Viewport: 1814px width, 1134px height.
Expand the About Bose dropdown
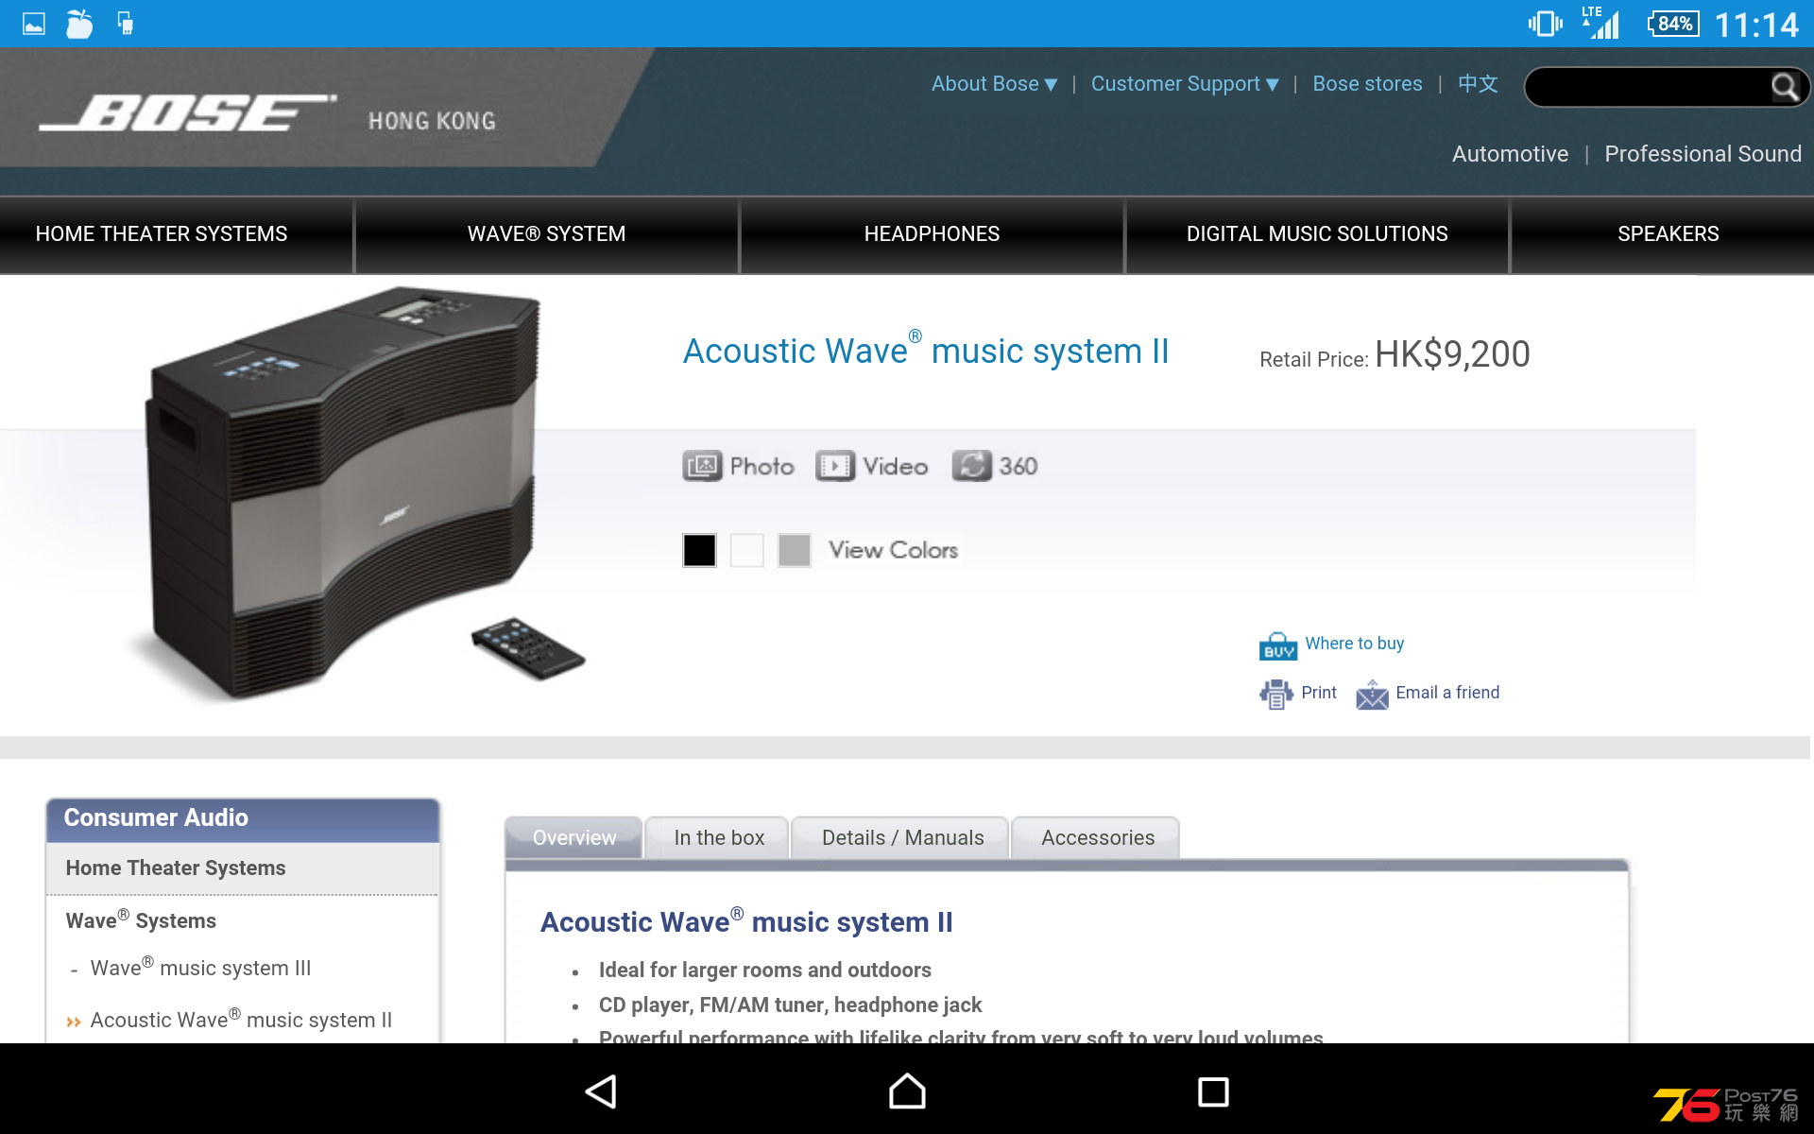(994, 84)
